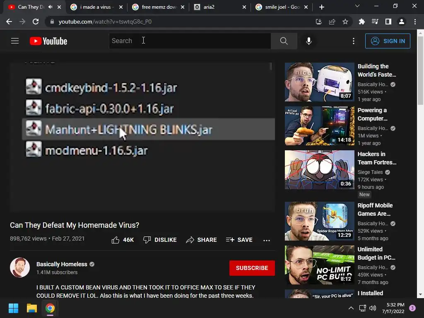Open Windows Start menu
The width and height of the screenshot is (424, 318).
(13, 308)
